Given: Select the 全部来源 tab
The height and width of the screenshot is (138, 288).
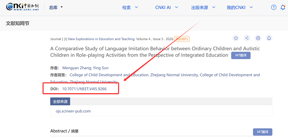Looking at the screenshot, I should (x=60, y=102).
